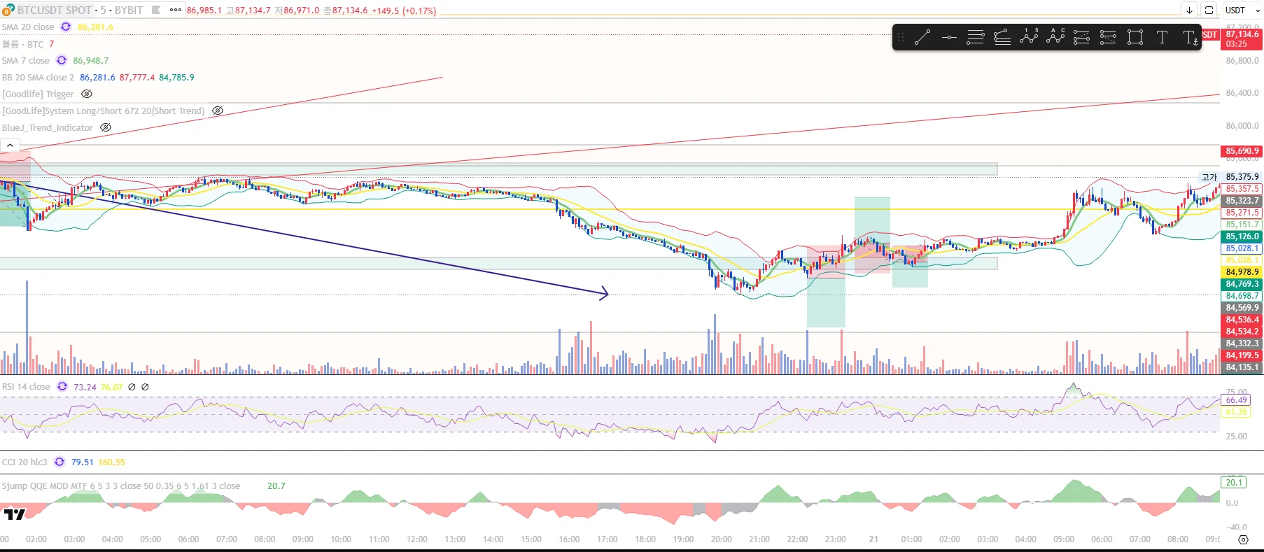Click the volume BTC legend label
This screenshot has width=1264, height=552.
[x=23, y=44]
